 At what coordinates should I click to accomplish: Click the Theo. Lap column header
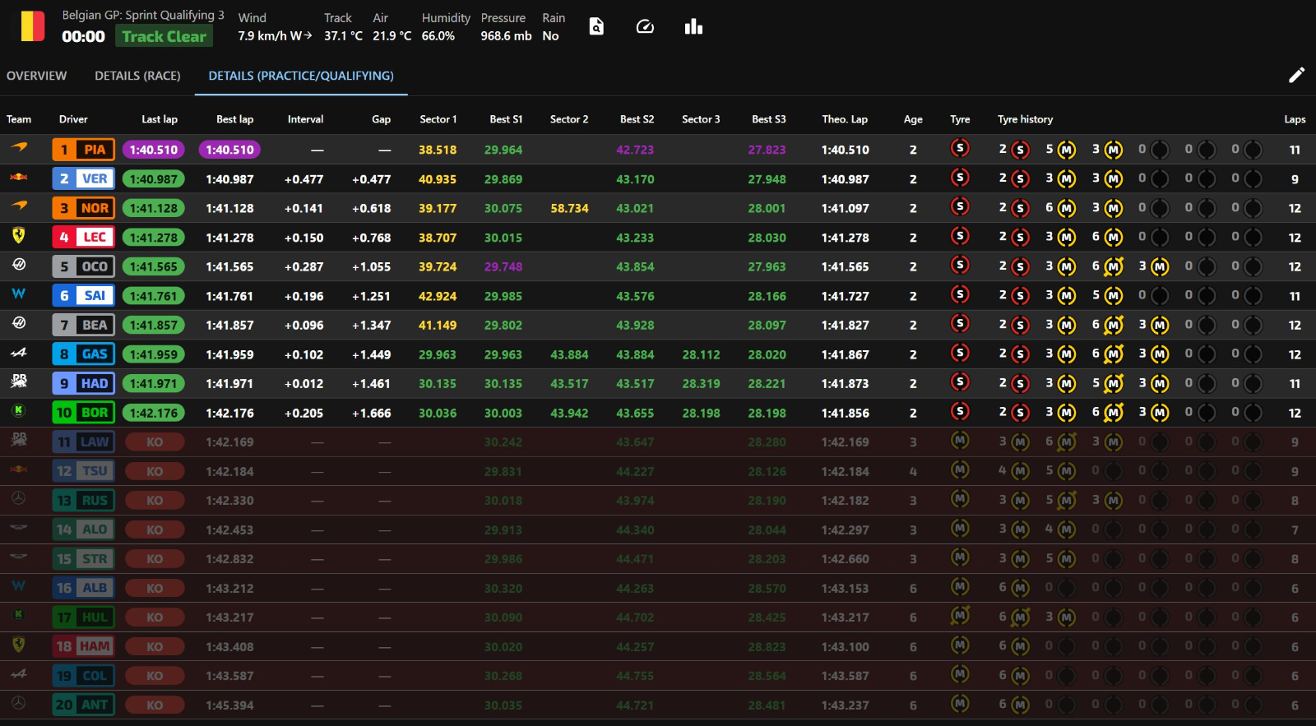click(845, 119)
